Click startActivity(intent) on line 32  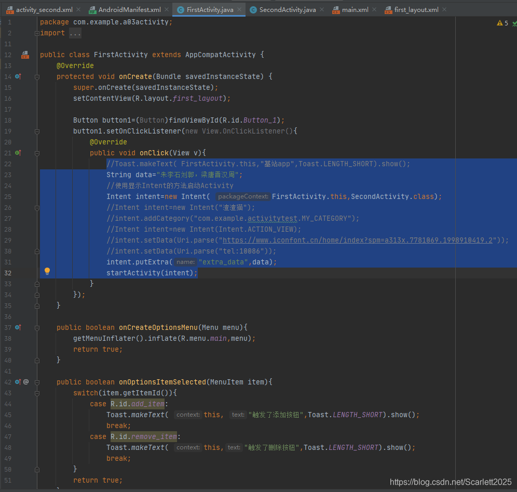pyautogui.click(x=152, y=273)
